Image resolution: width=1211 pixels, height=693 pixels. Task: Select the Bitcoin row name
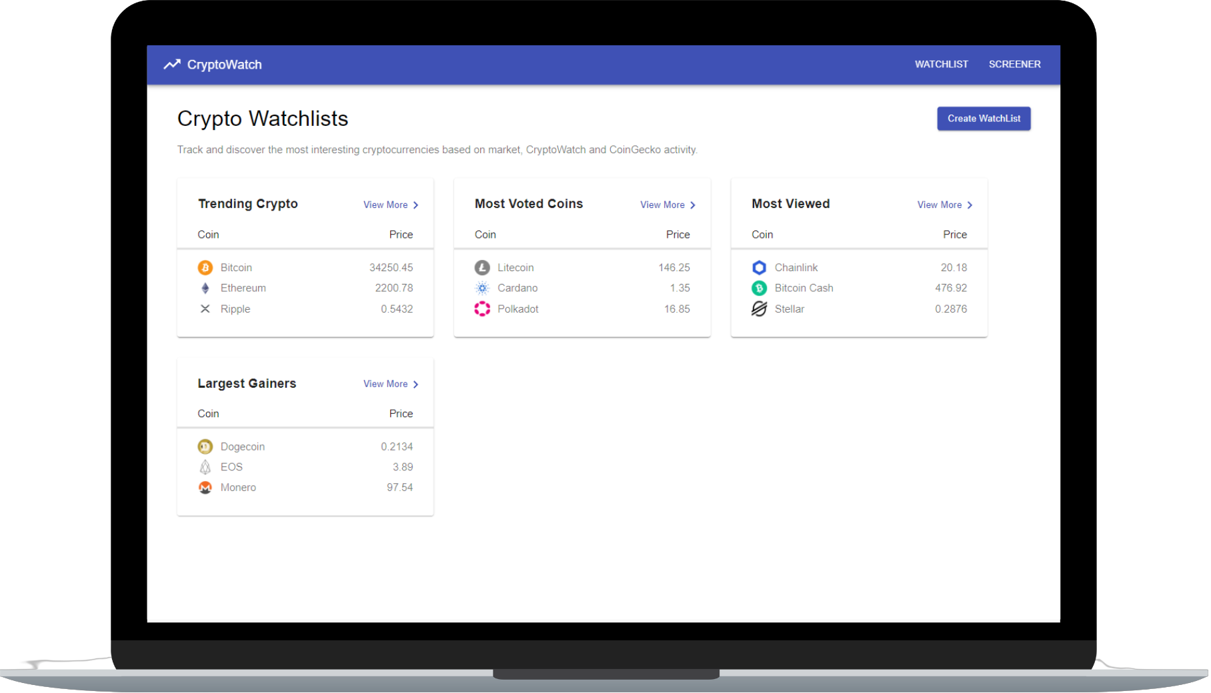pyautogui.click(x=237, y=268)
